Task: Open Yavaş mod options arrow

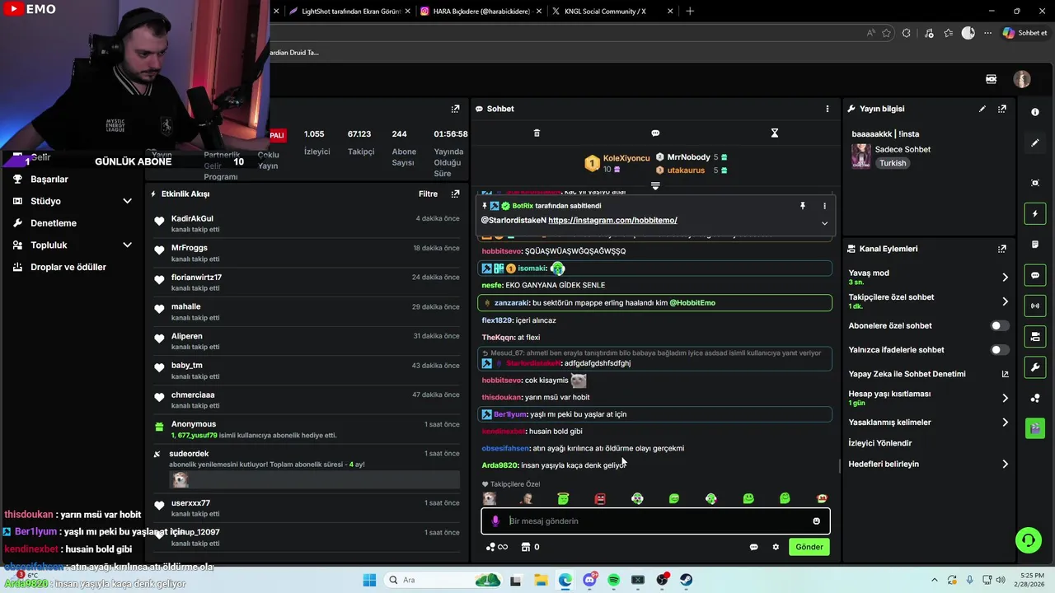Action: pyautogui.click(x=1005, y=278)
